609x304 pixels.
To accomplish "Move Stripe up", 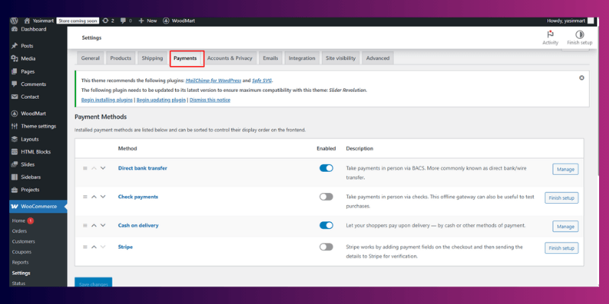I will pos(94,247).
